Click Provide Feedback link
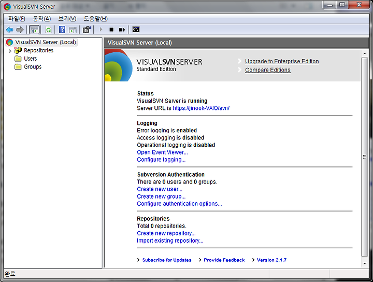Image resolution: width=373 pixels, height=282 pixels. (224, 260)
